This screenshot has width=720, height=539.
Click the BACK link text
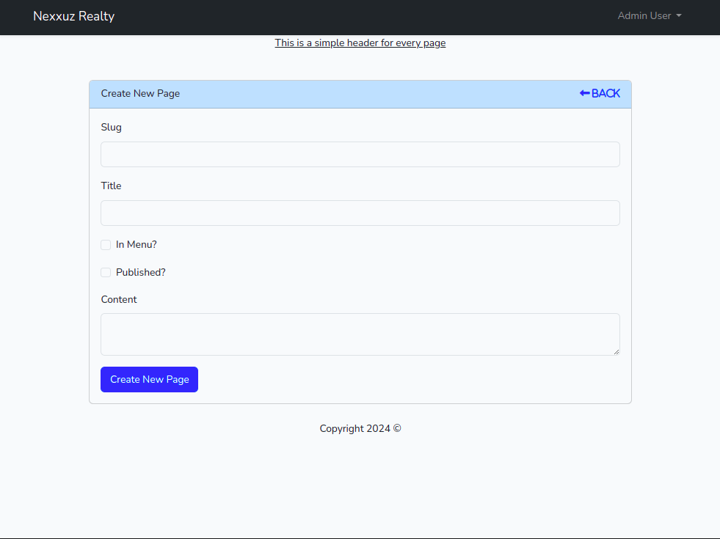pos(606,93)
